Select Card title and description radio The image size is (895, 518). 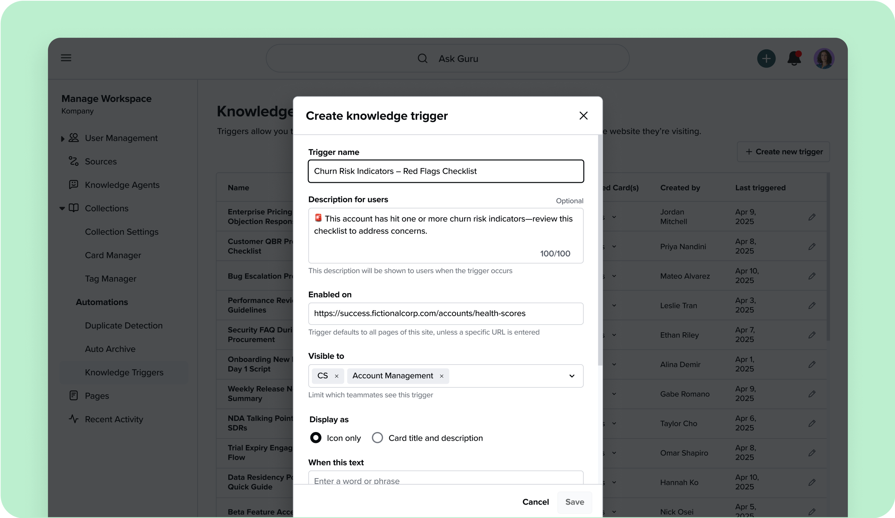coord(377,438)
